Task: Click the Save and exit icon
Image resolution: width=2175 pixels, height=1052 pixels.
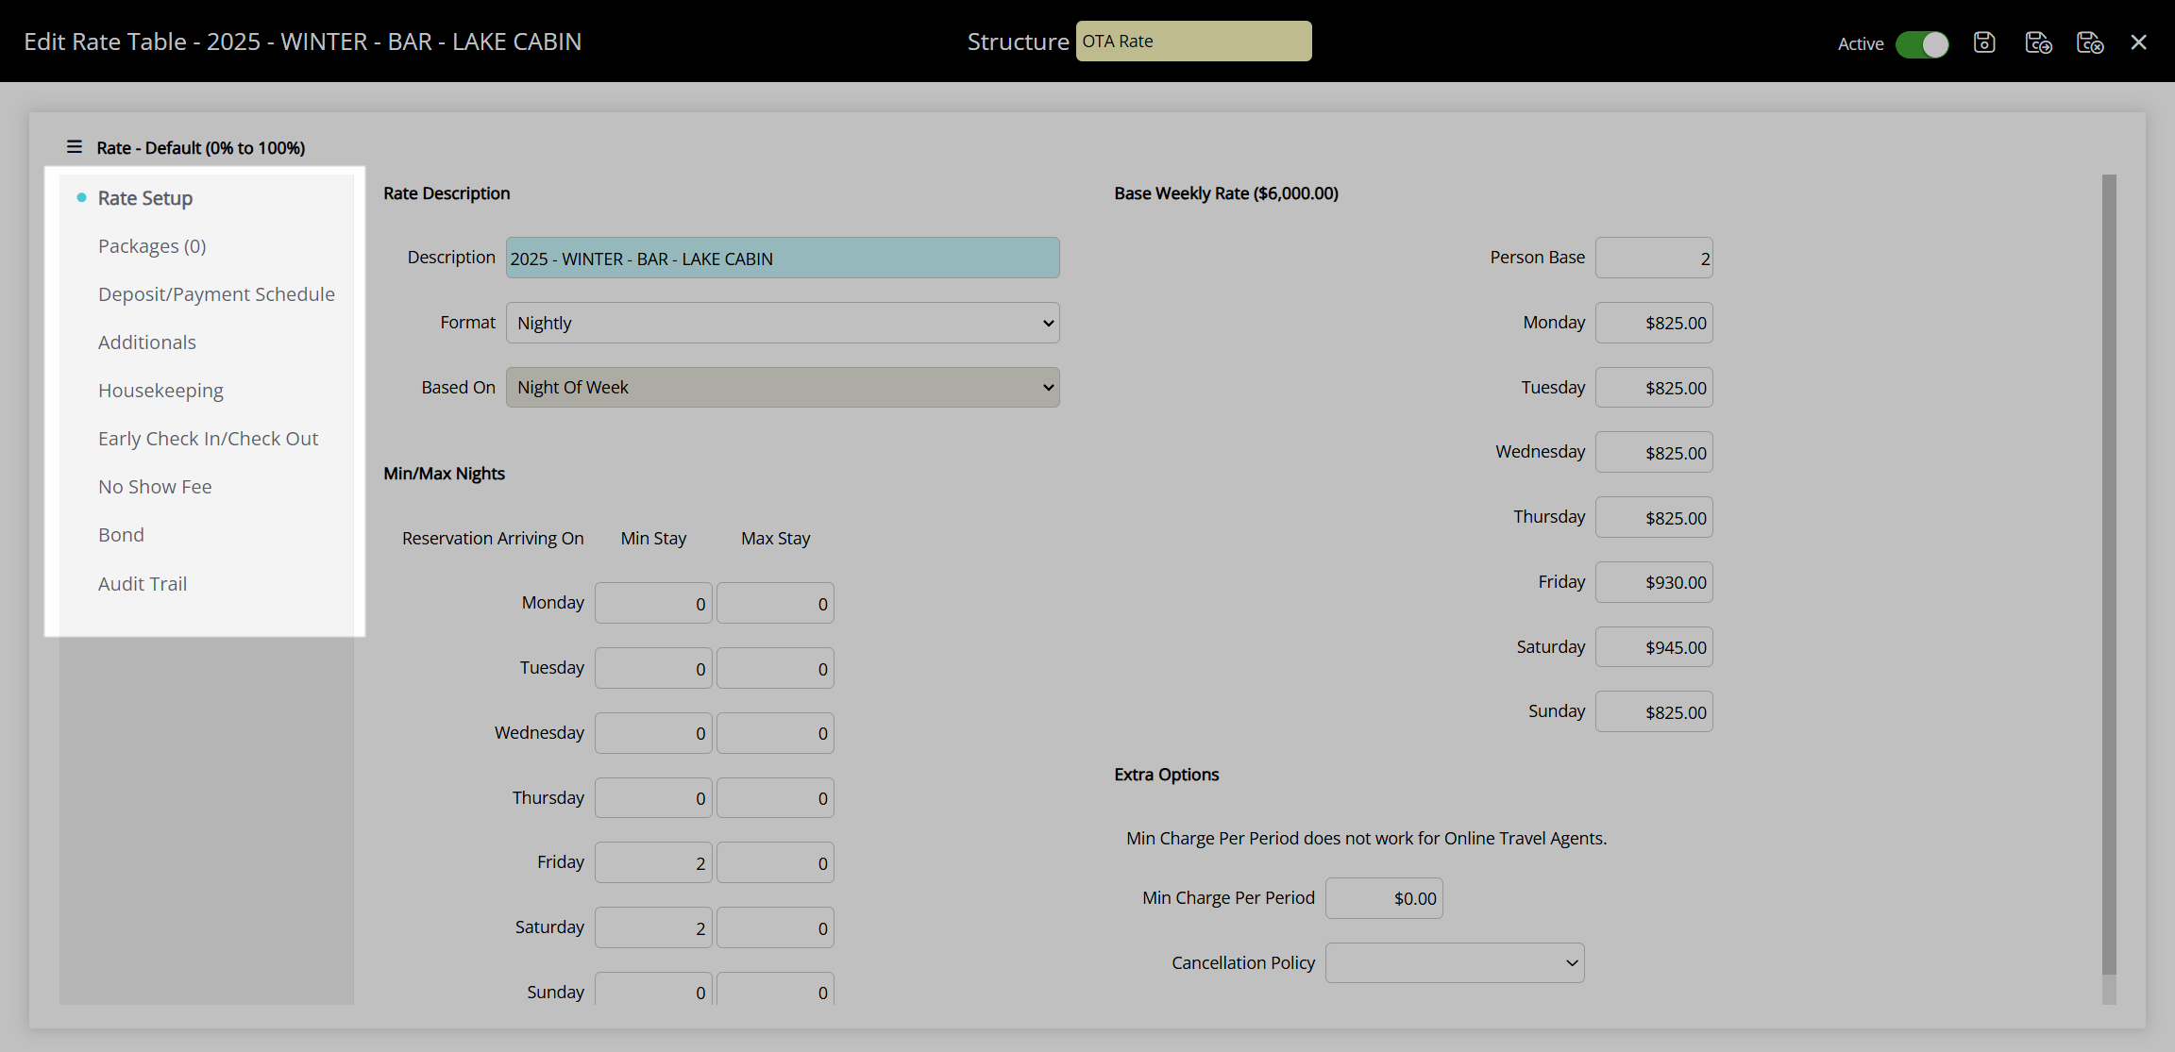Action: coord(2090,42)
